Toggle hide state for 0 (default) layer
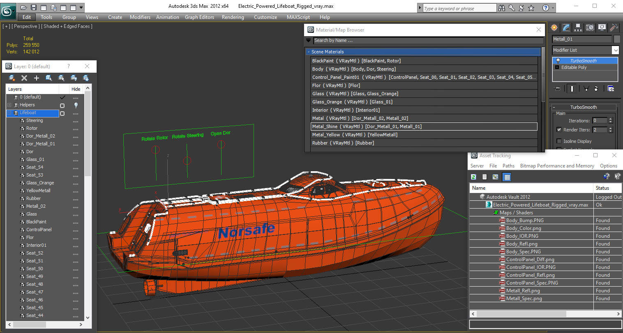Screen dimensions: 623x333 (76, 98)
